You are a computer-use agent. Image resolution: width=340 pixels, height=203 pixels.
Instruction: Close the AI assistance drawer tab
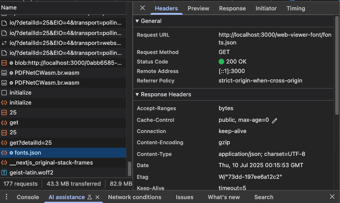pos(97,197)
